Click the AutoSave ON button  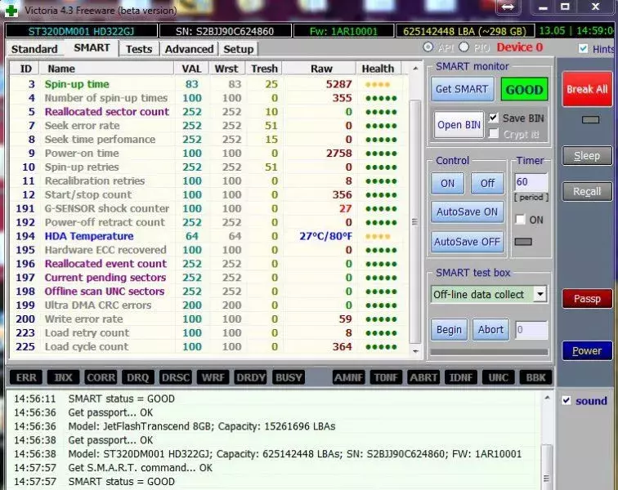[467, 212]
